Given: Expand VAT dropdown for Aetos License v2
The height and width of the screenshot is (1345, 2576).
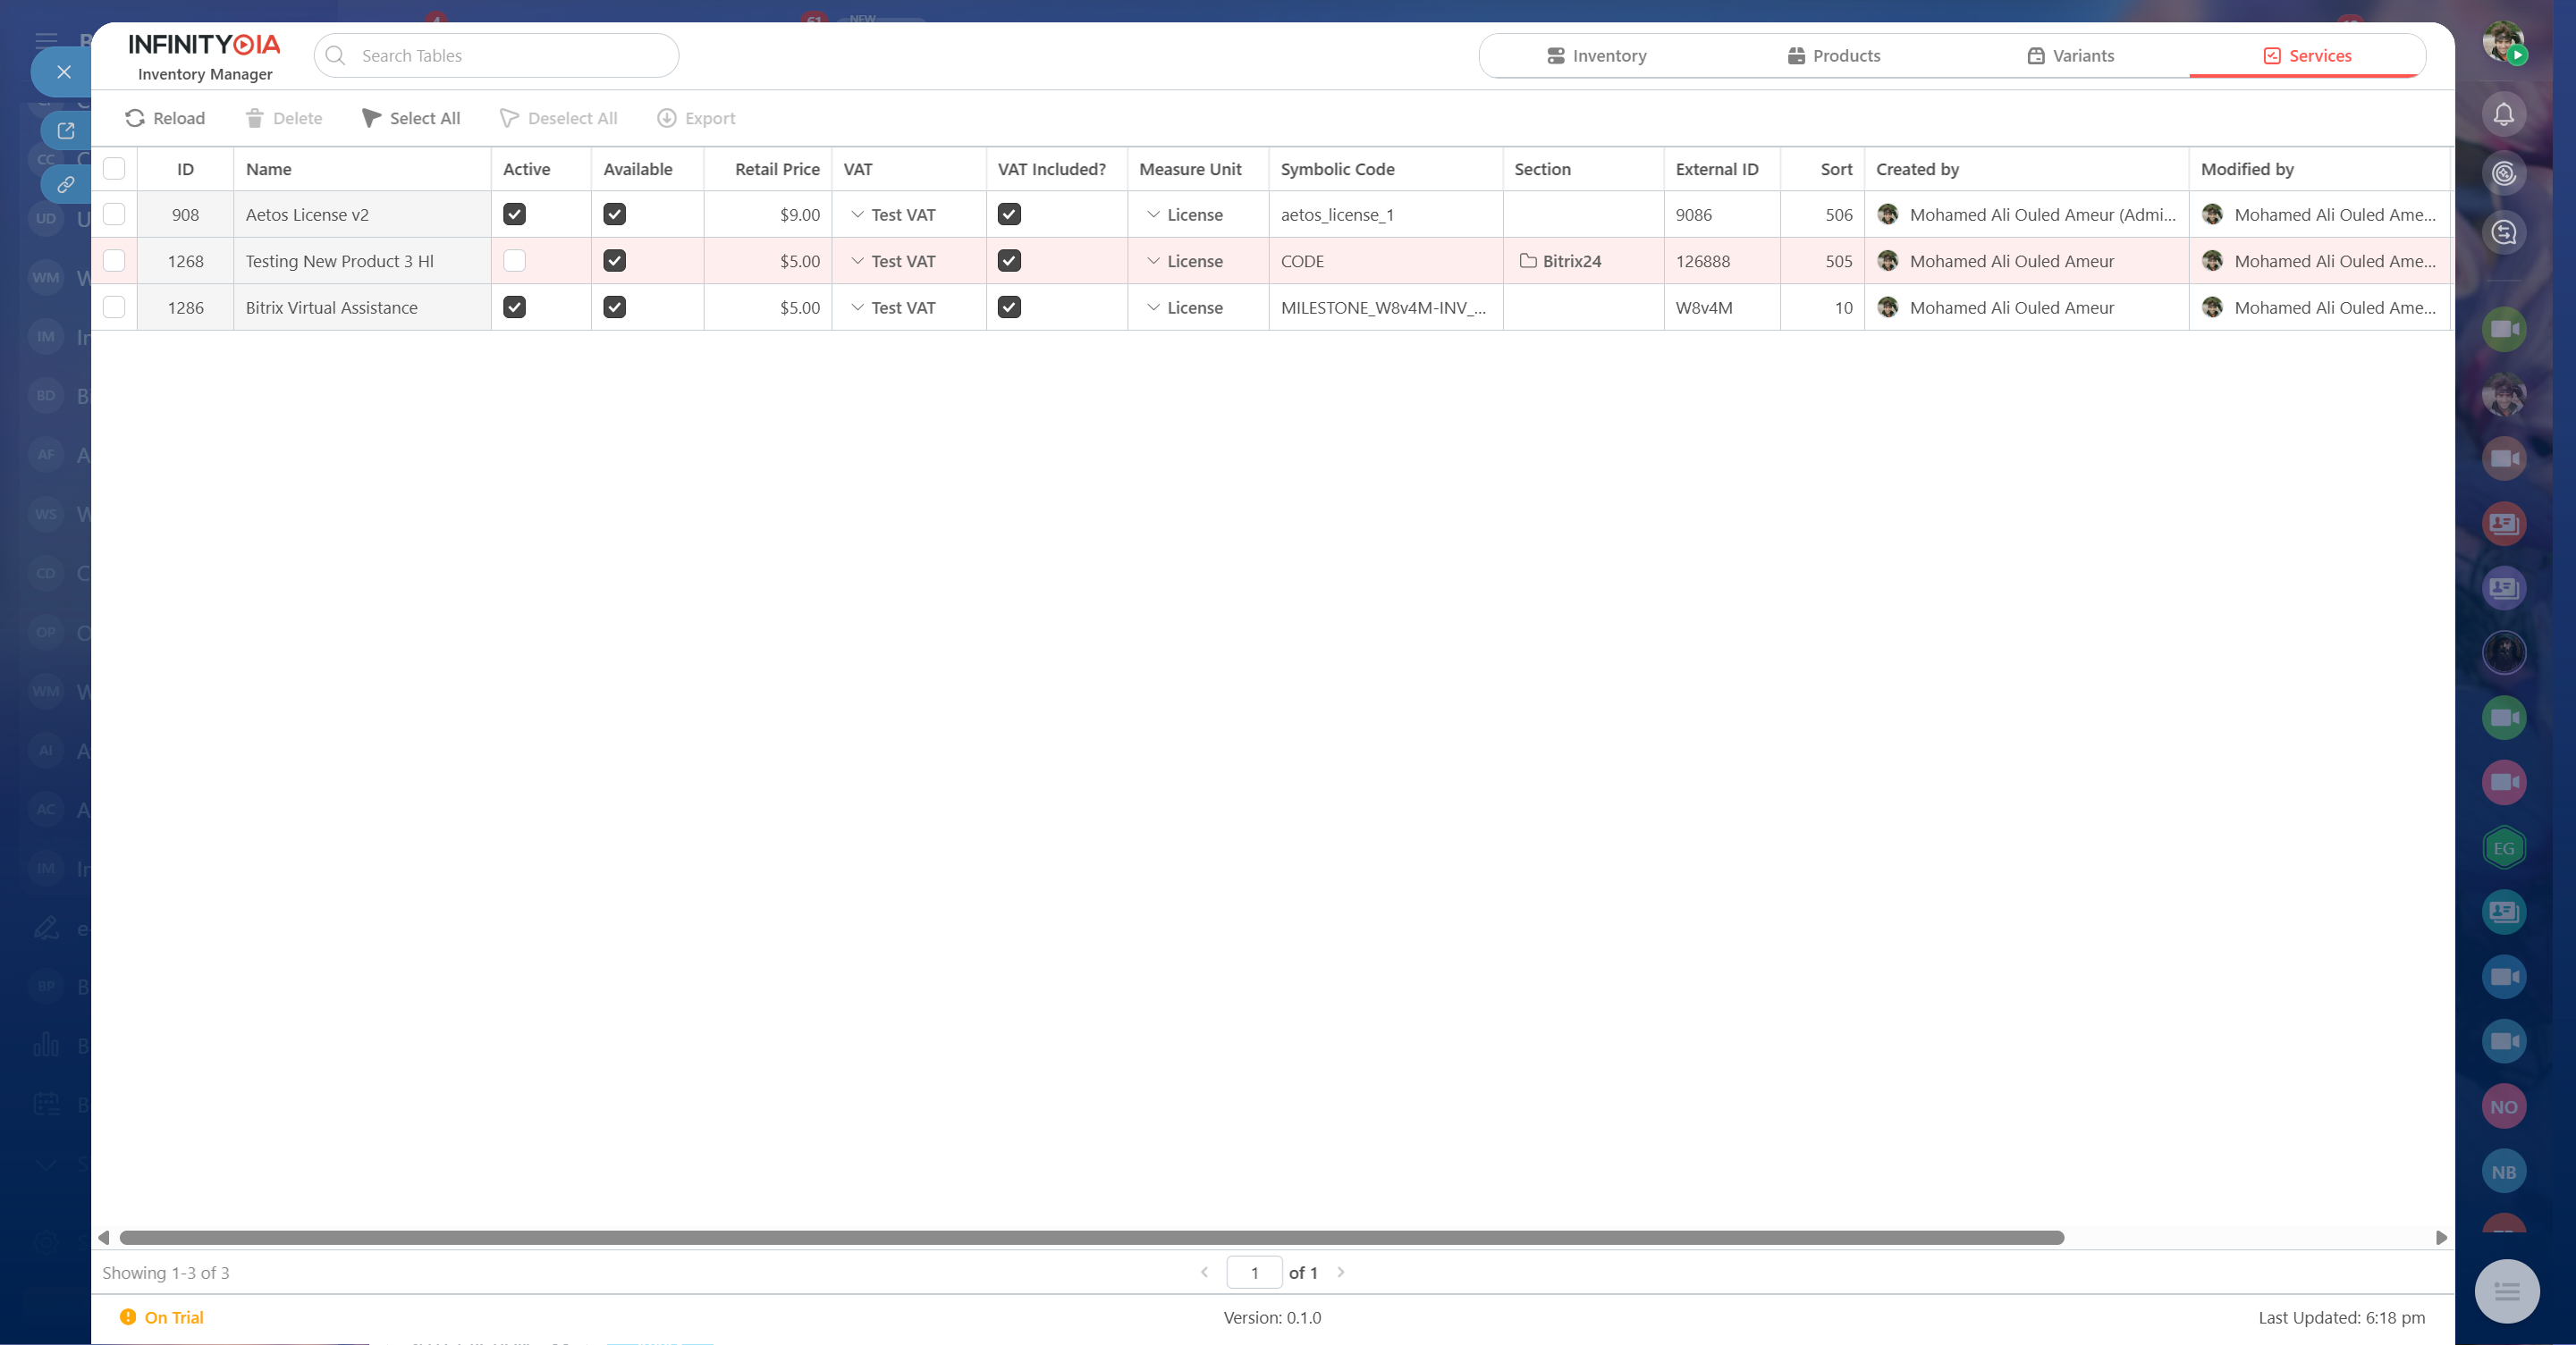Looking at the screenshot, I should tap(857, 214).
